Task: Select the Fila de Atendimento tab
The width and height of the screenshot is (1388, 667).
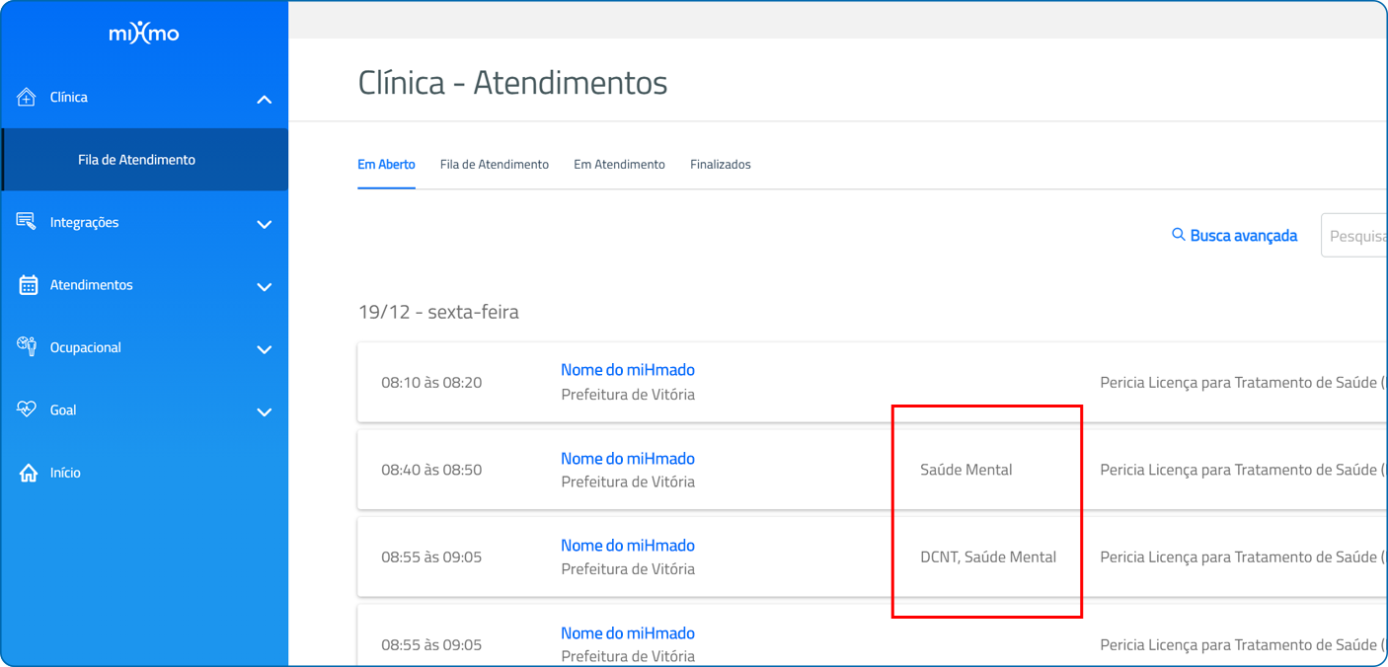Action: point(494,165)
